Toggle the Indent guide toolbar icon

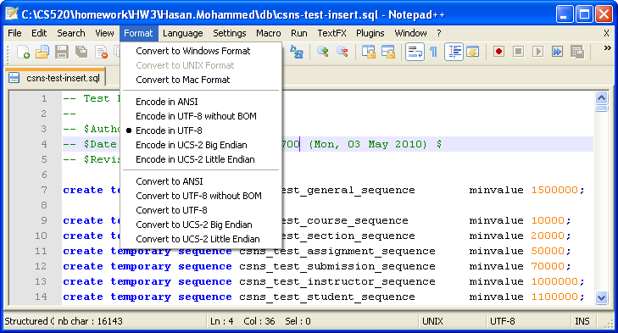pyautogui.click(x=454, y=52)
